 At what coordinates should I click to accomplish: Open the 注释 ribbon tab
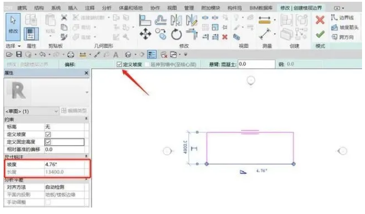pyautogui.click(x=90, y=8)
